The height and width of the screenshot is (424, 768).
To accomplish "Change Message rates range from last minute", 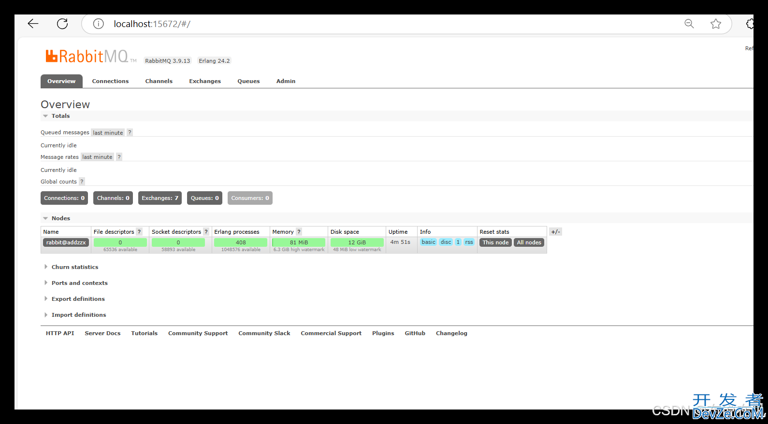I will coord(97,157).
